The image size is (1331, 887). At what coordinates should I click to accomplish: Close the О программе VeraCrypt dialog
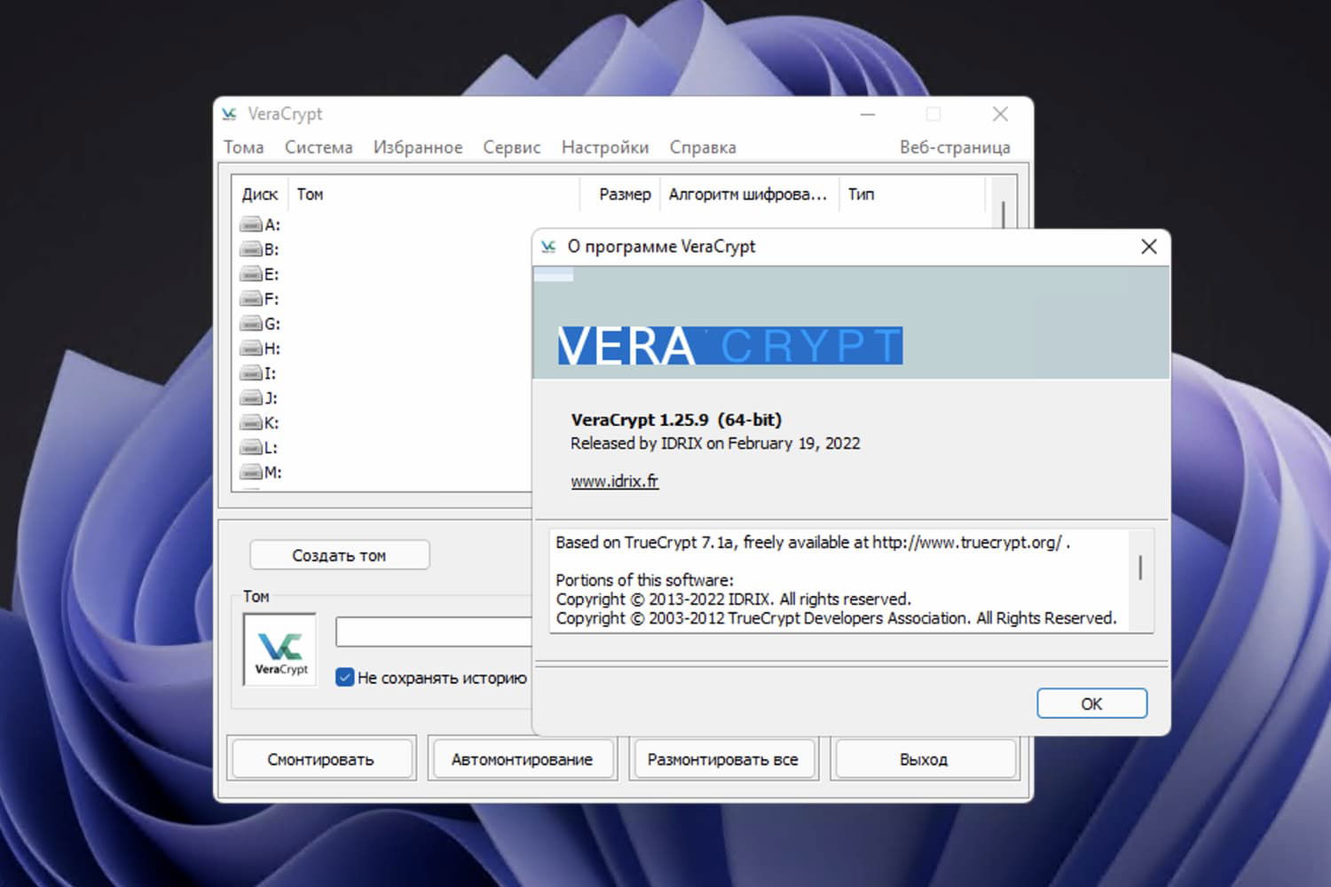[x=1149, y=247]
